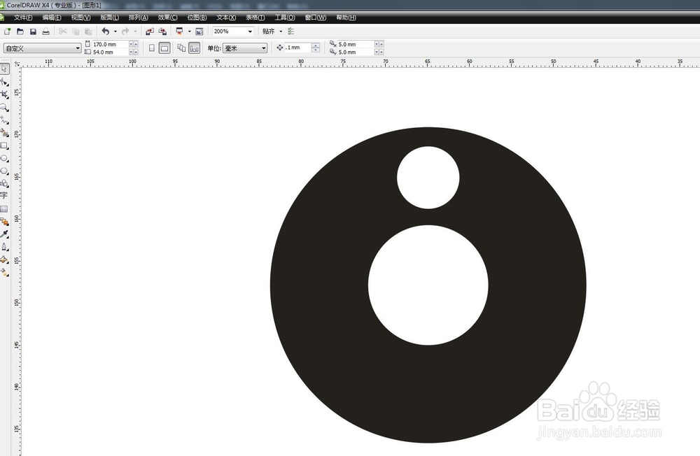Viewport: 700px width, 456px height.
Task: Open the 视图(V) menu
Action: (80, 17)
